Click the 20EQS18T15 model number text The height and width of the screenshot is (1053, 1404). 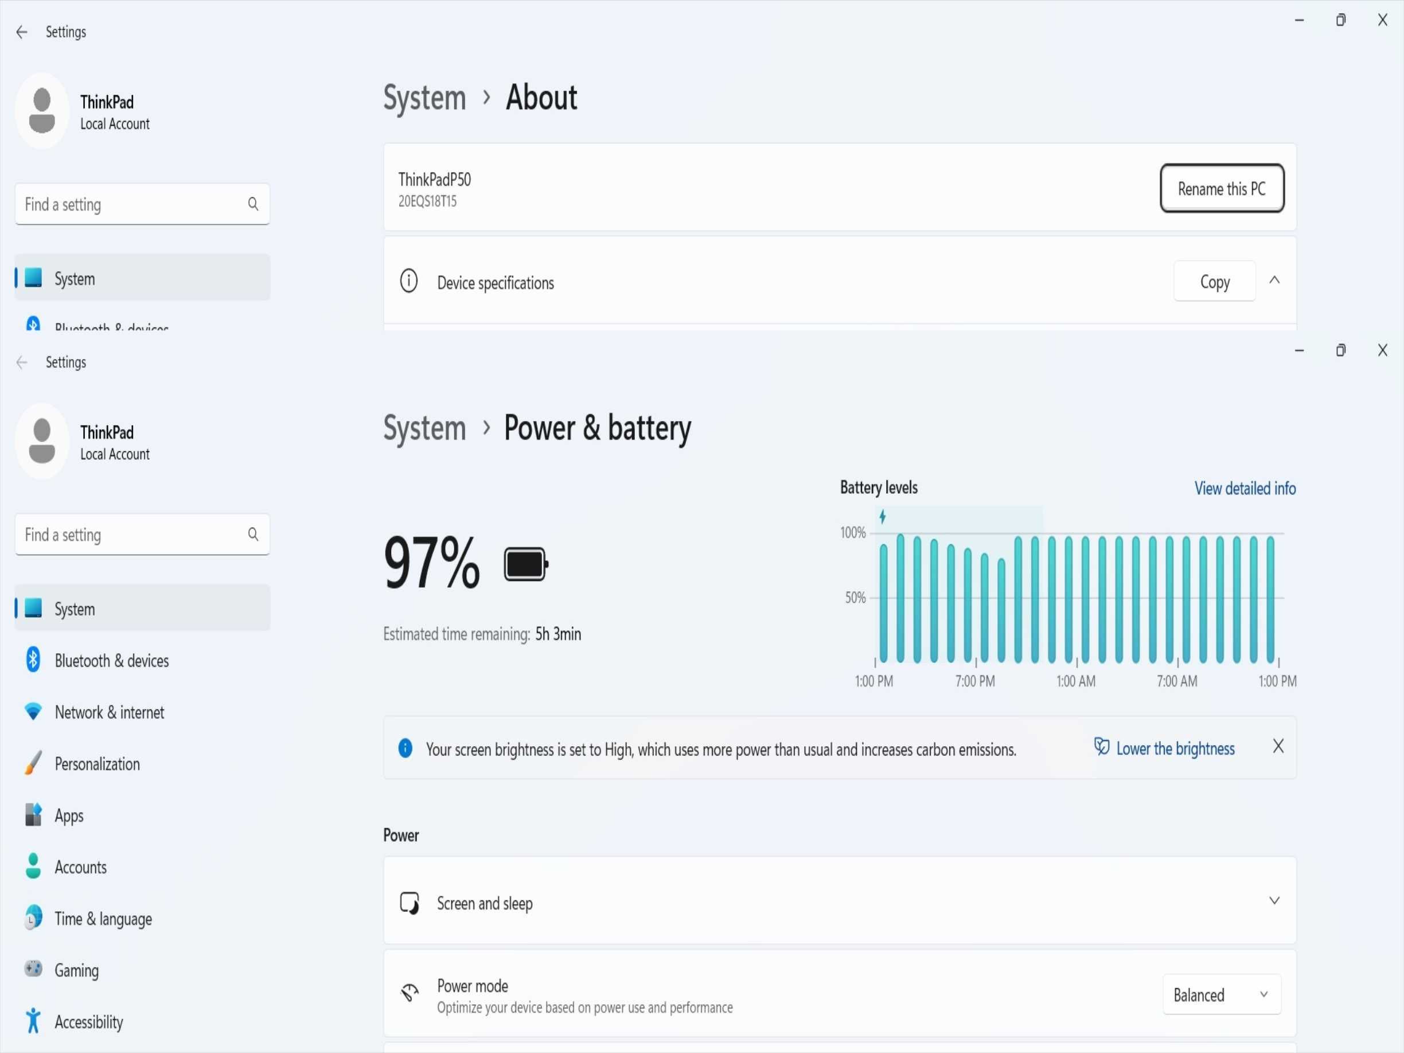click(x=427, y=201)
